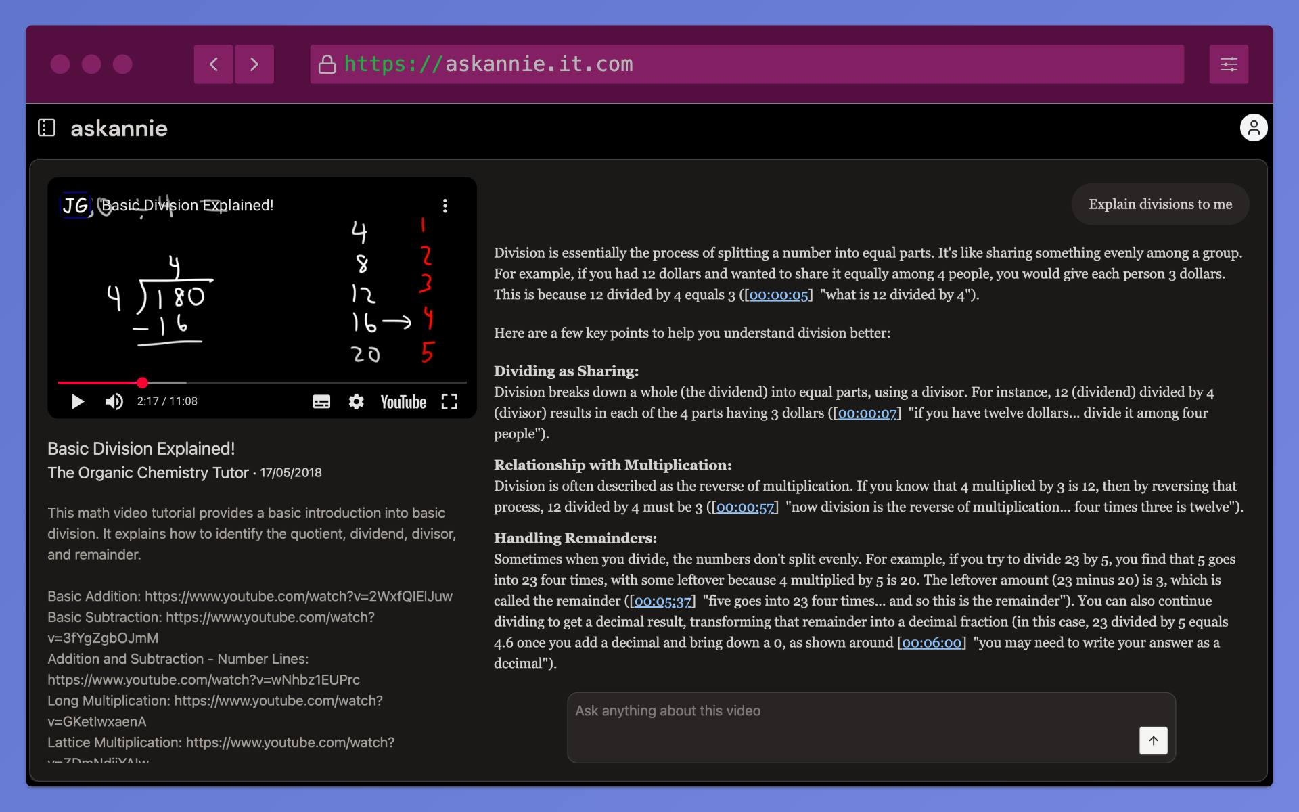Click the Basic Addition YouTube URL
1299x812 pixels.
coord(298,597)
